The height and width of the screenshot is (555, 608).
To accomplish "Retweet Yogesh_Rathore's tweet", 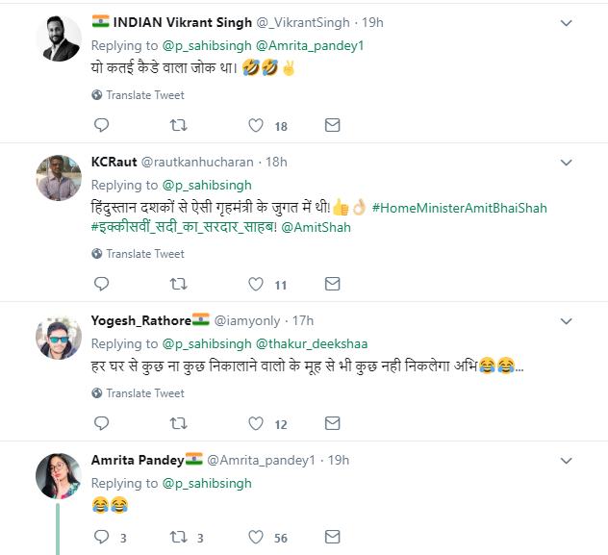I will [178, 424].
